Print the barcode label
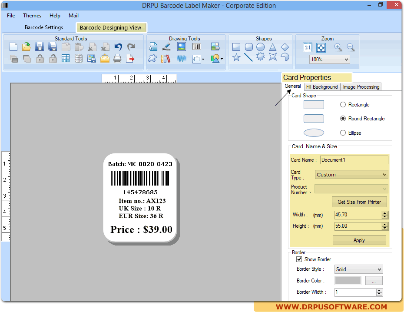The height and width of the screenshot is (312, 404). [x=117, y=59]
